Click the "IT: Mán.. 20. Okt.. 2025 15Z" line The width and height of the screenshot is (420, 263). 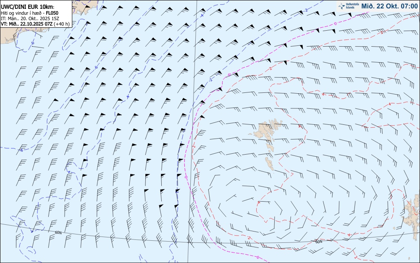point(30,18)
